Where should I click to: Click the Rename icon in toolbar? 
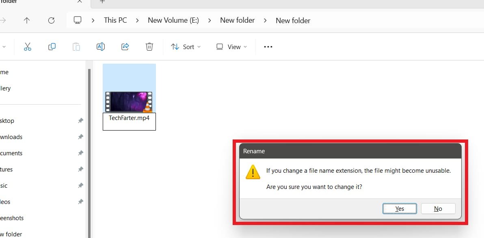coord(101,47)
